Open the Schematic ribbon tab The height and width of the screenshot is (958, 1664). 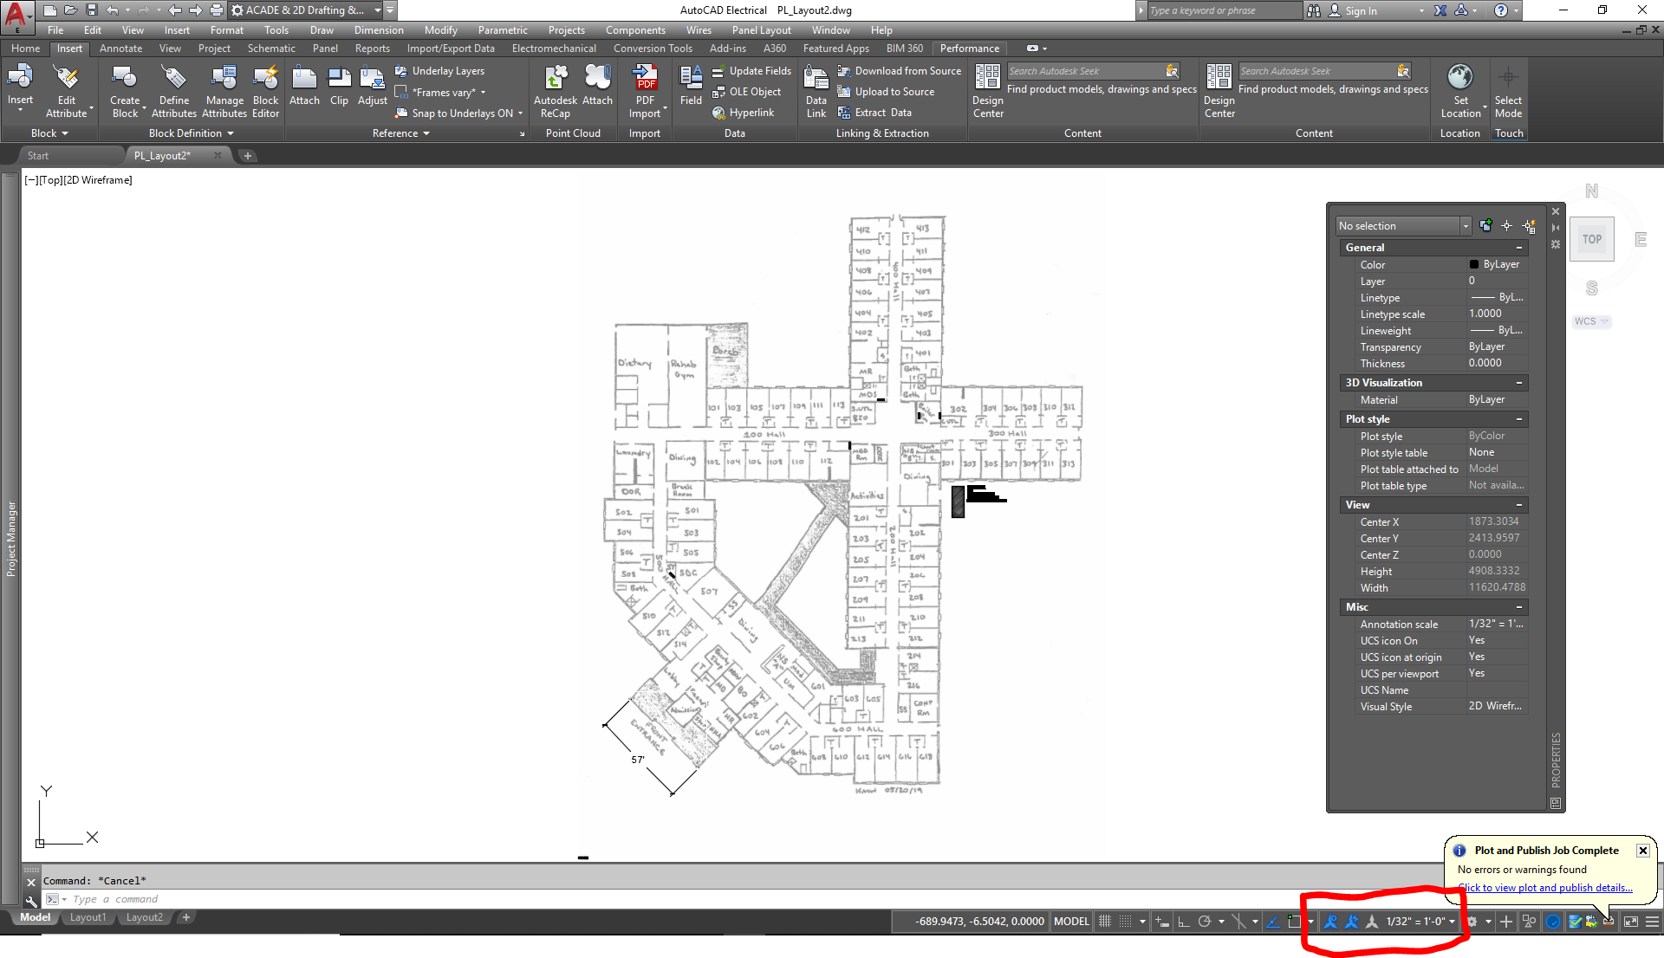270,49
